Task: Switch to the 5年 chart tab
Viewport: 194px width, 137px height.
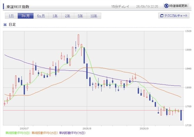Action: pos(81,16)
